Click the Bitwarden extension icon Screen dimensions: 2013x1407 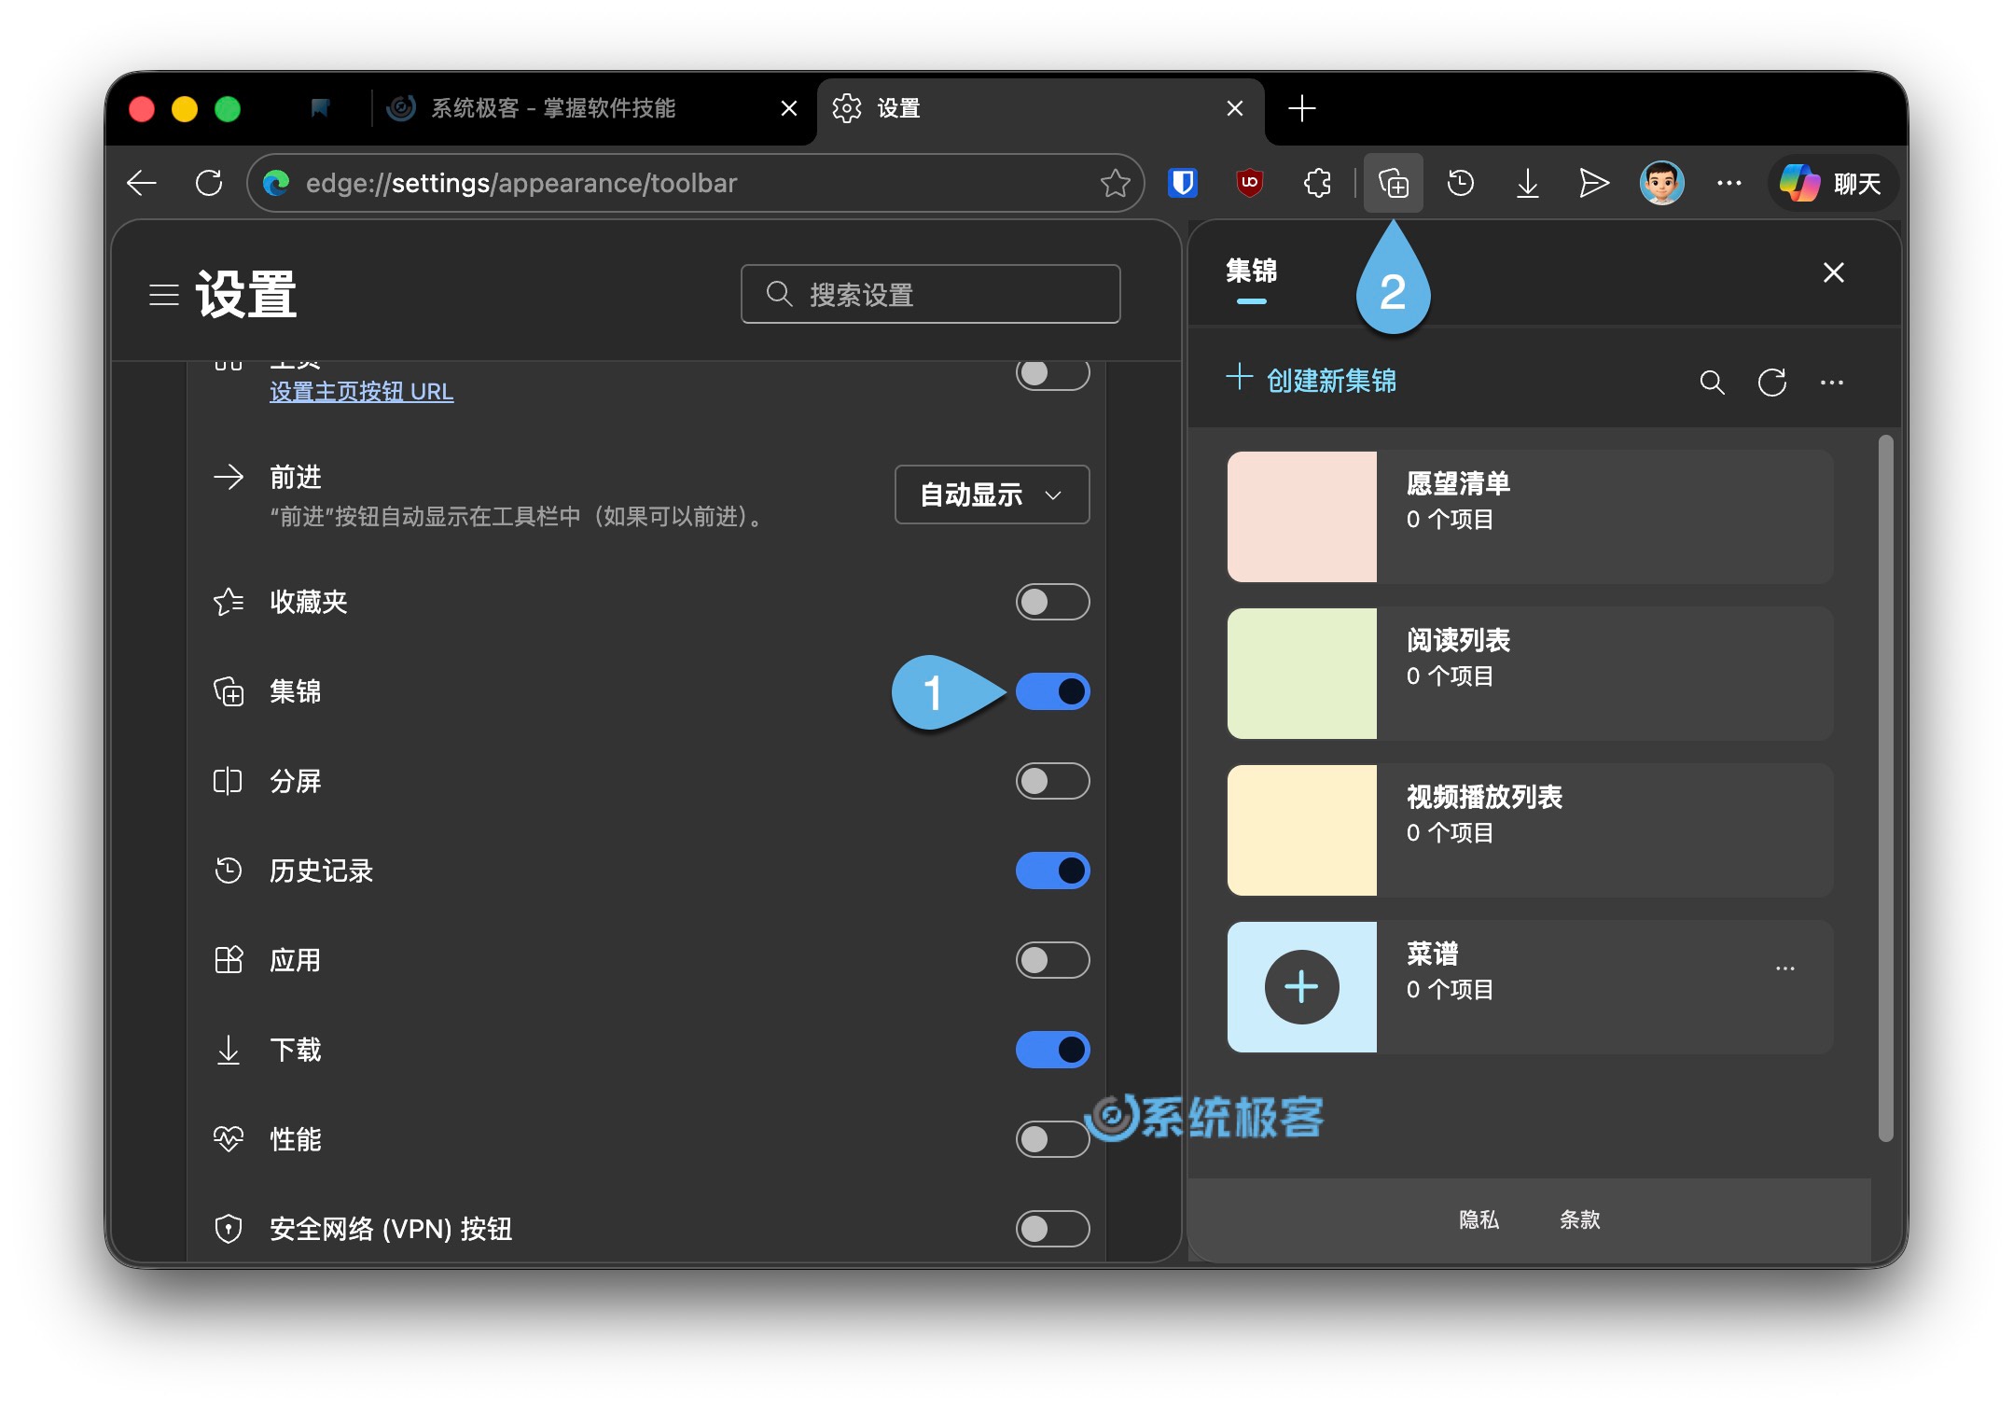(x=1182, y=183)
